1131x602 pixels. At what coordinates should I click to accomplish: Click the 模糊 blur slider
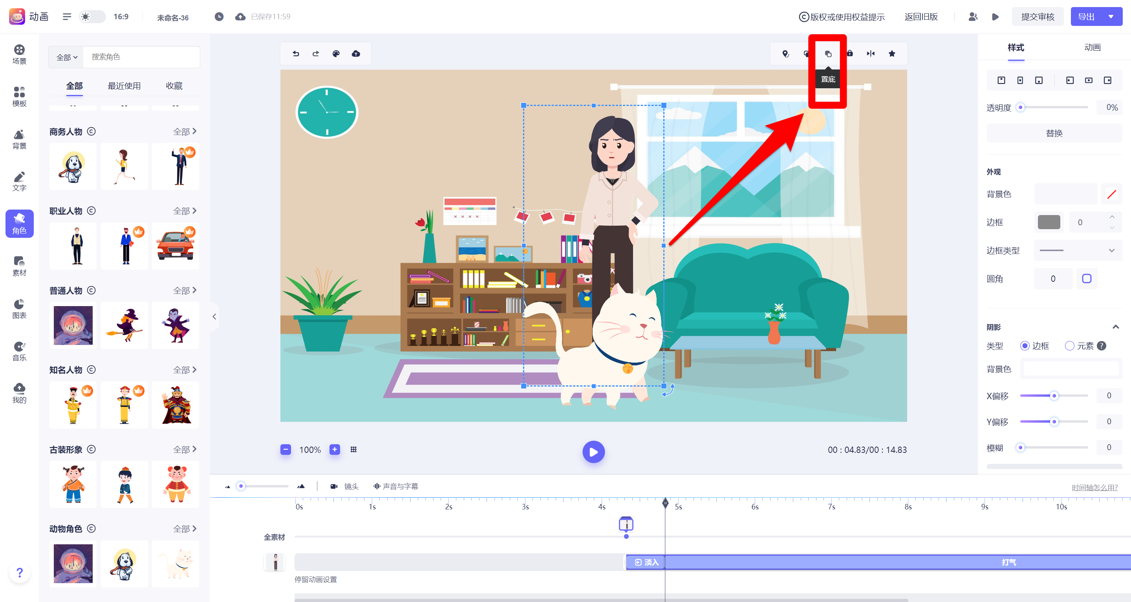[x=1054, y=447]
